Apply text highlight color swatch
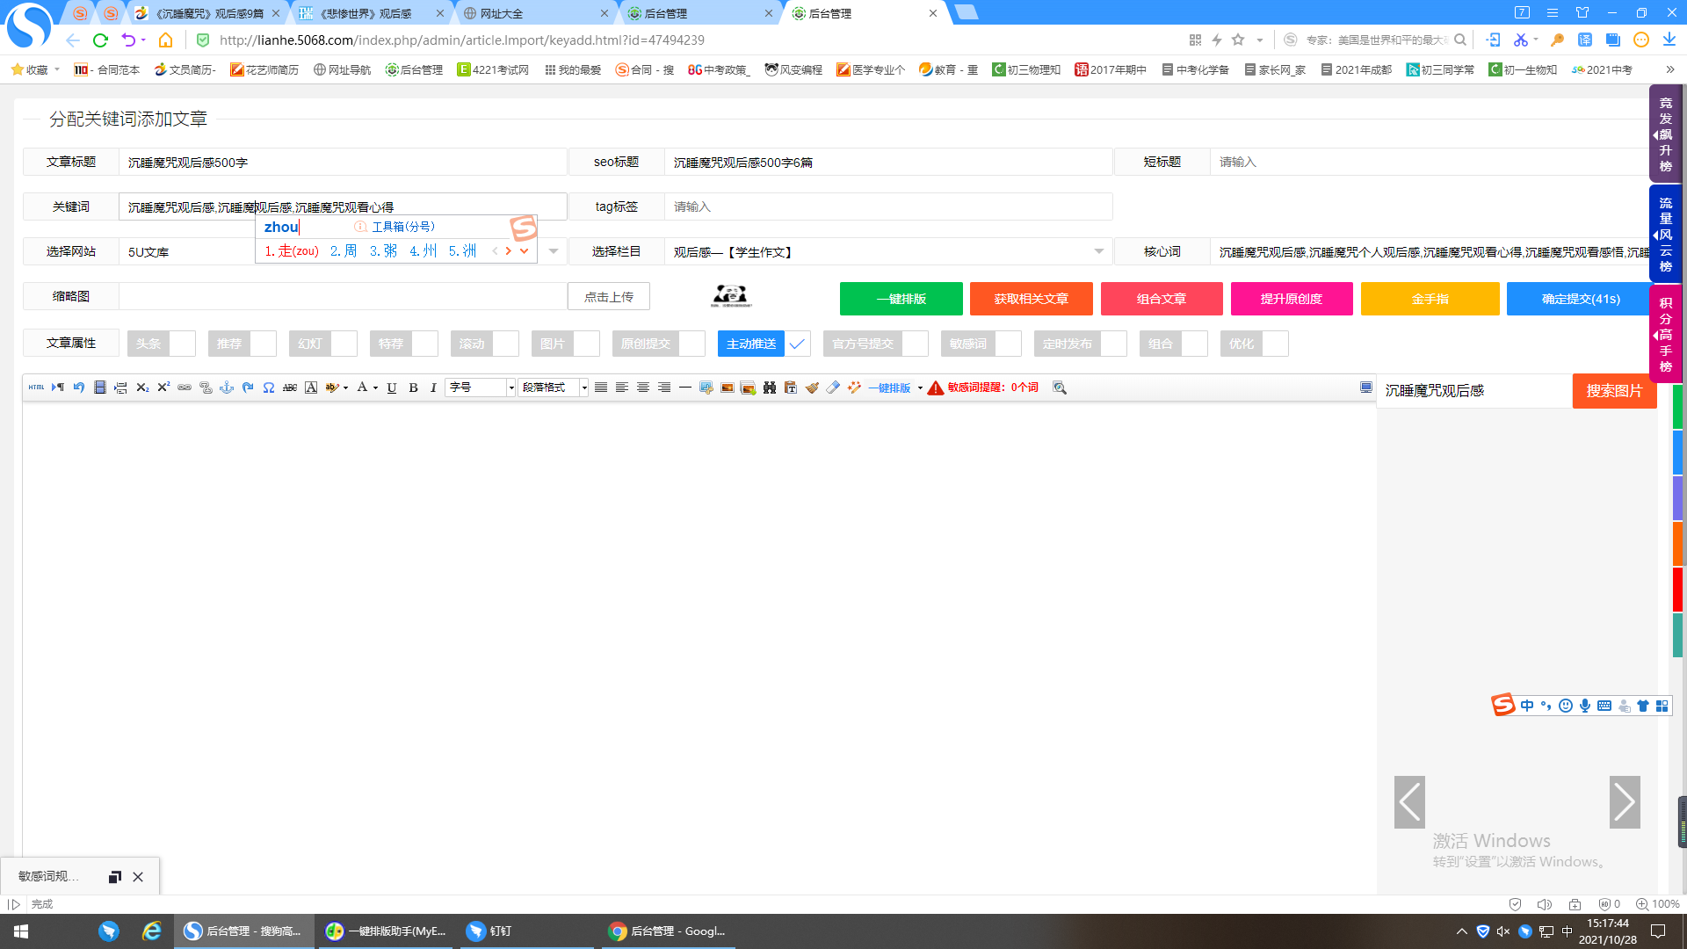The height and width of the screenshot is (949, 1687). [332, 388]
